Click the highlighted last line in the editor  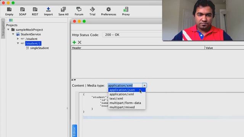(164, 117)
